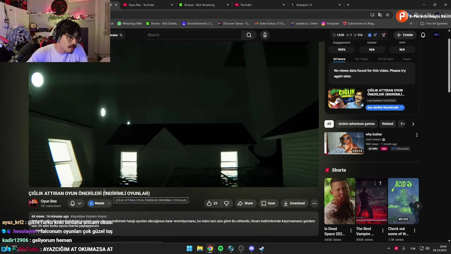Switch to the 'YouTube' browser tab

click(260, 5)
